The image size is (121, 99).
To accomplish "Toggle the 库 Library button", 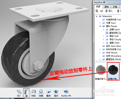I will pyautogui.click(x=26, y=93).
